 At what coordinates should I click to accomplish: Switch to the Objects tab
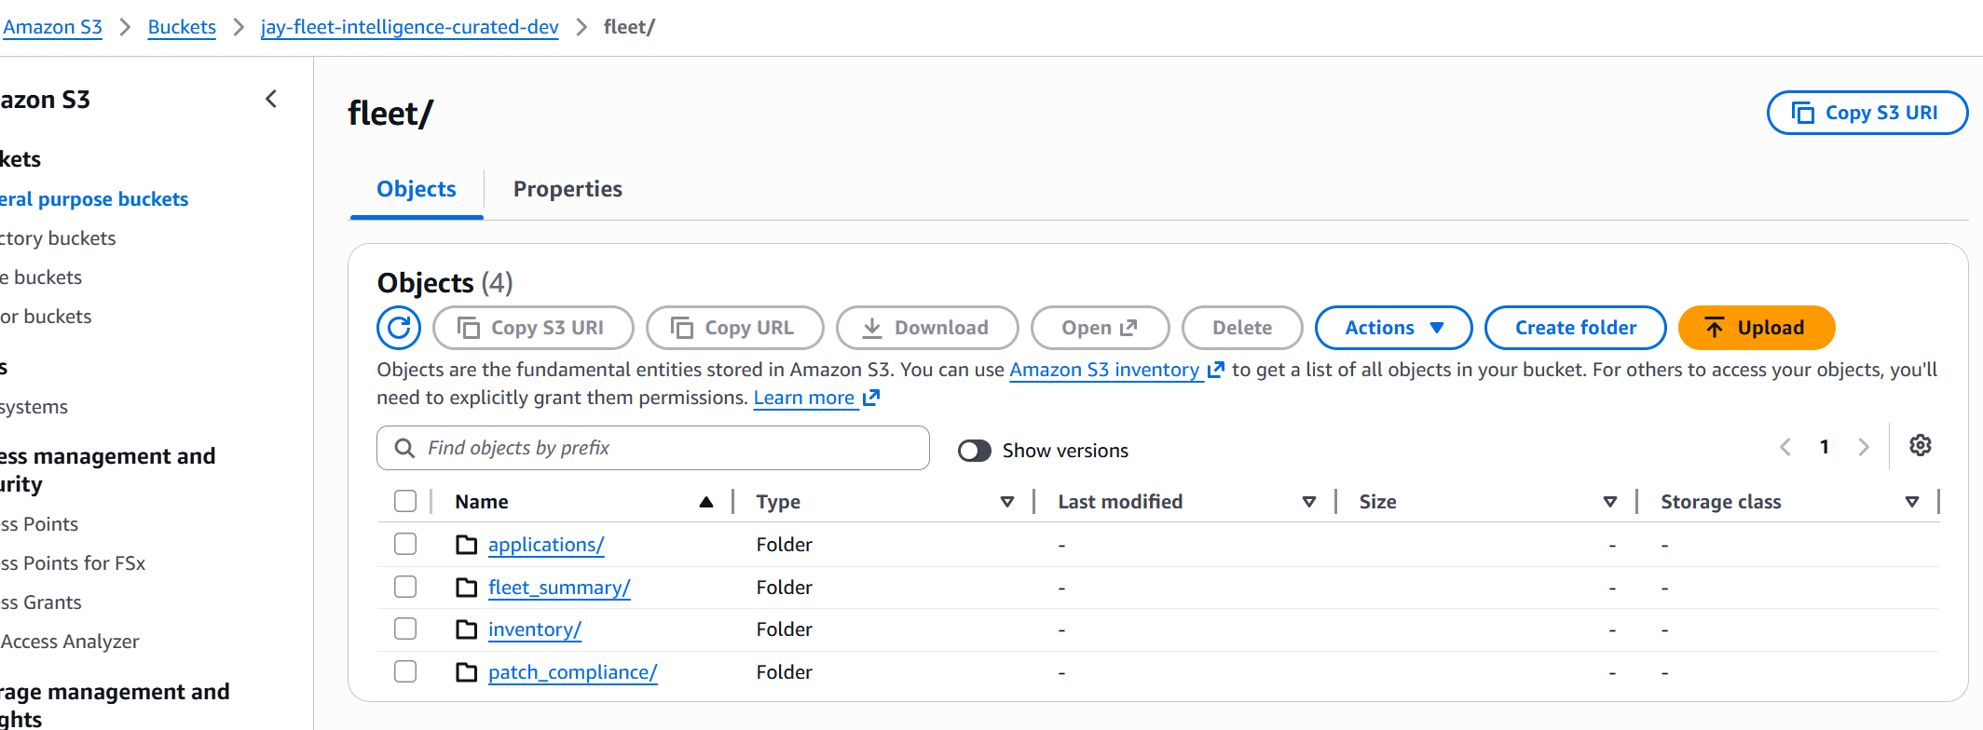[417, 189]
